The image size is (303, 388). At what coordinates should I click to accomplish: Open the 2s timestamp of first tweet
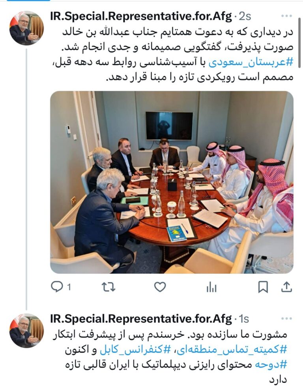tap(245, 17)
